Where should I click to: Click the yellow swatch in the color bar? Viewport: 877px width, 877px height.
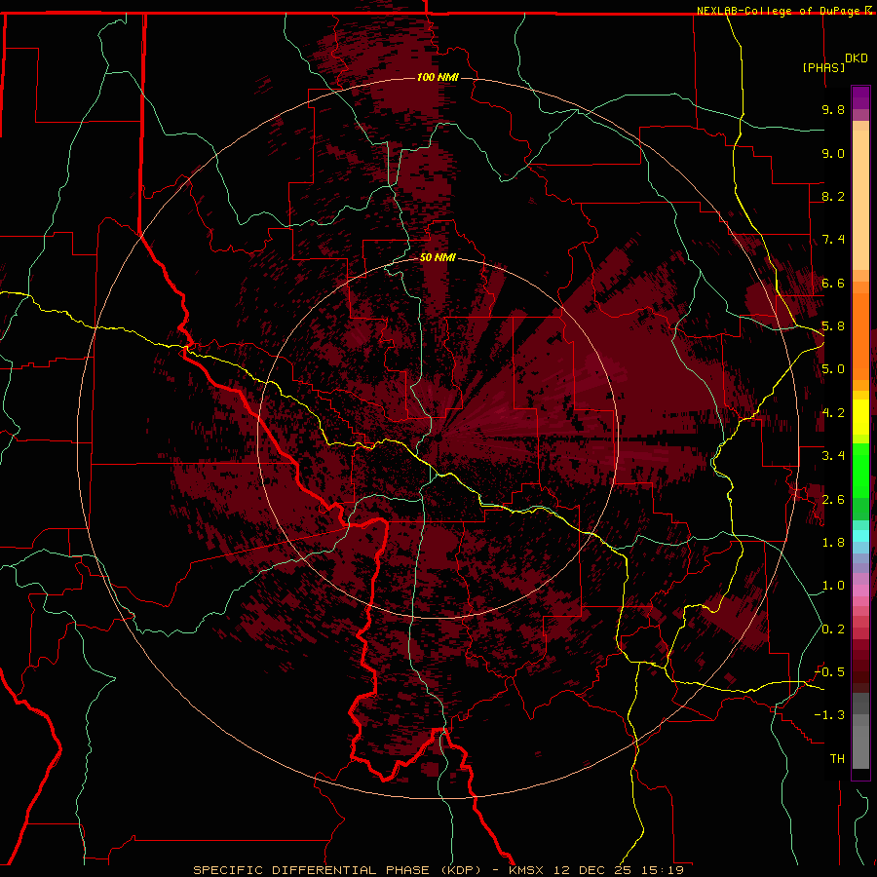click(860, 417)
